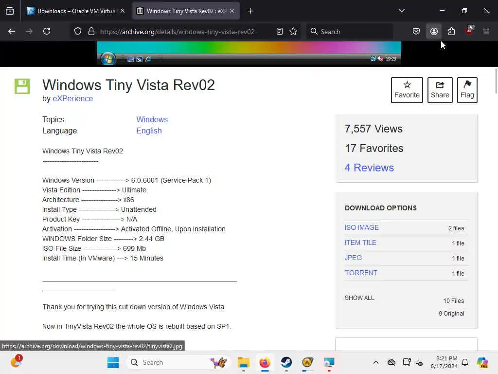
Task: Close the Windows Tiny Vista Rev02 tab
Action: tap(232, 11)
